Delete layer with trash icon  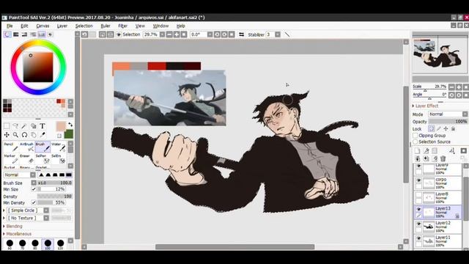pos(443,158)
